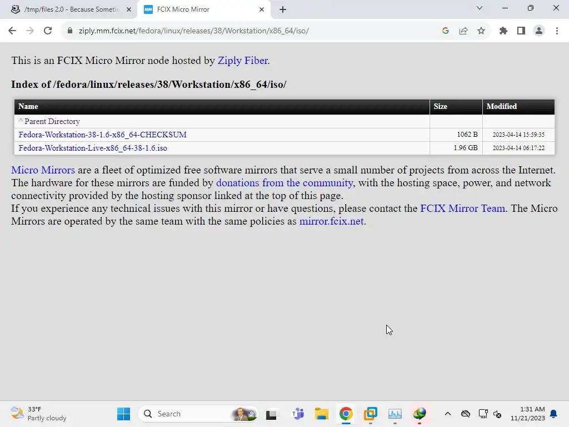Screen dimensions: 569x427
Task: Close the FCIX Micro Mirror tab
Action: 262,9
